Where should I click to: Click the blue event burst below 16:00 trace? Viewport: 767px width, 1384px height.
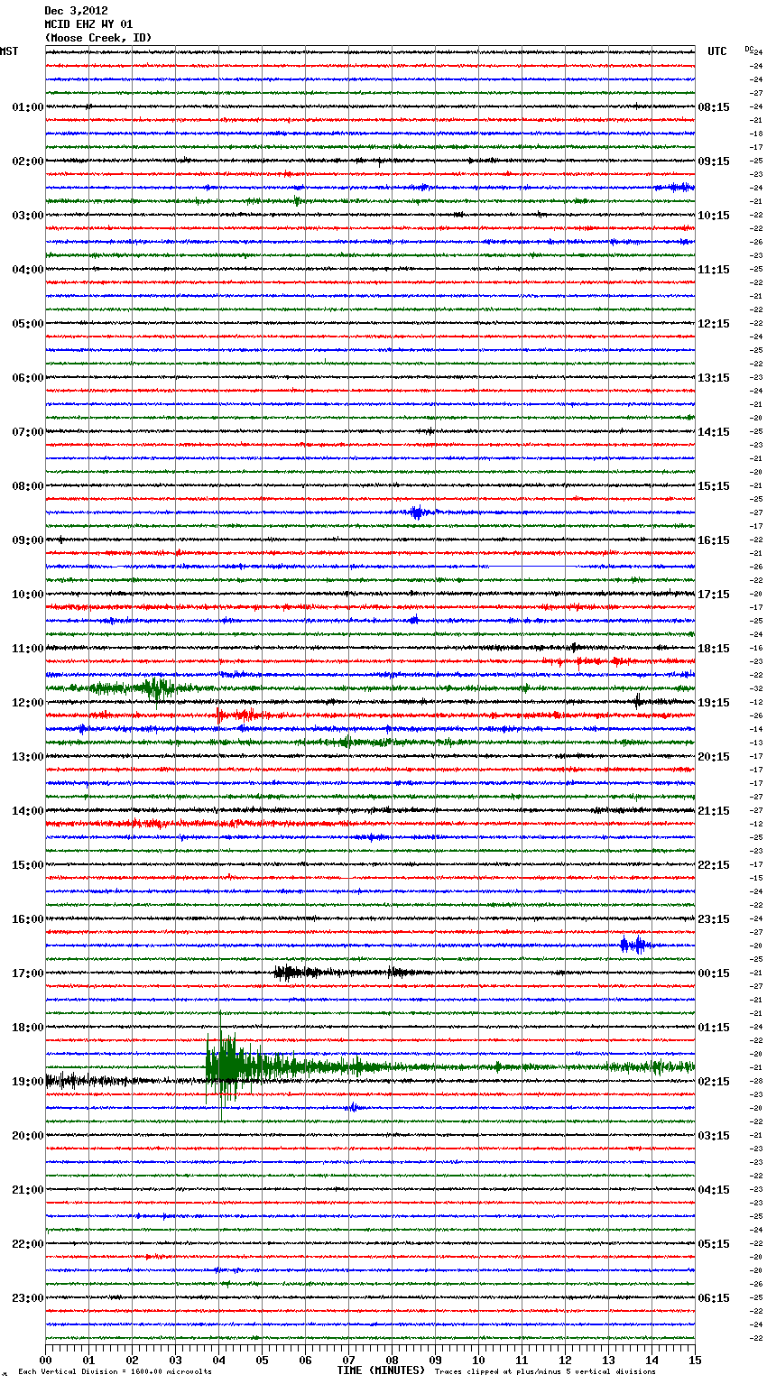635,946
